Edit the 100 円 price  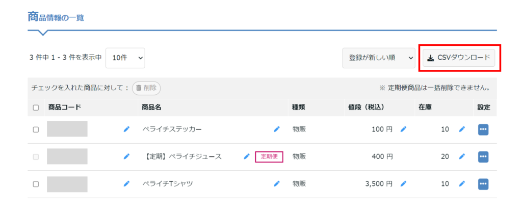tap(403, 129)
